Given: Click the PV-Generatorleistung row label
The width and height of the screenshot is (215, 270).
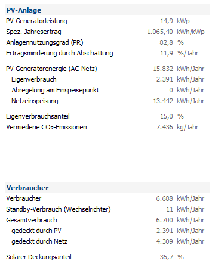Looking at the screenshot, I should 36,21.
